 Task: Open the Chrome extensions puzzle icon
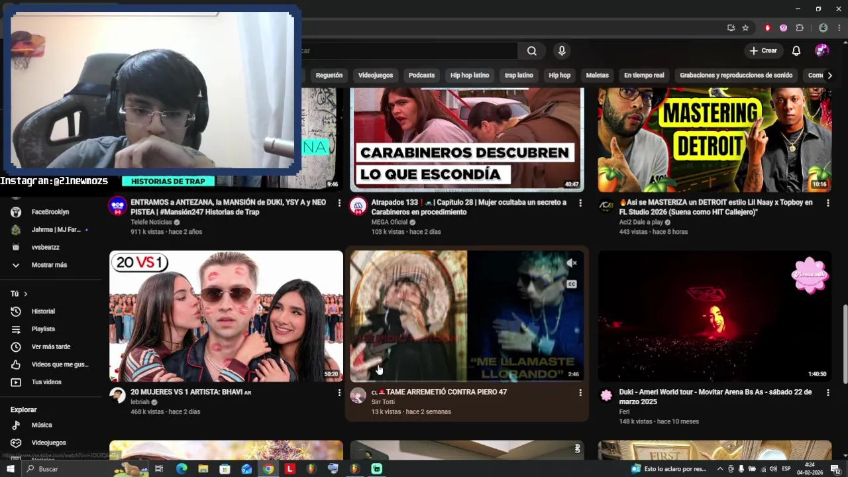pyautogui.click(x=800, y=28)
